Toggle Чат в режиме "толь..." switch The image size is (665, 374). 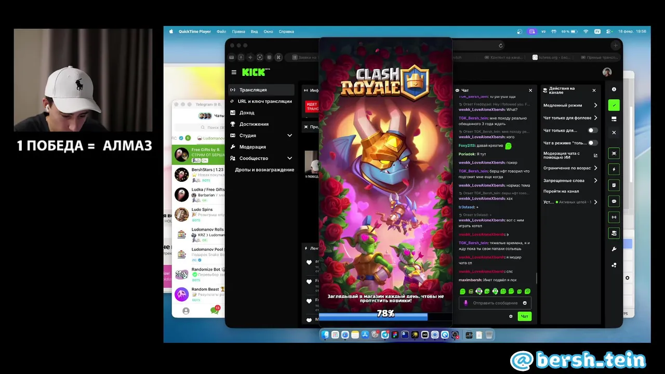pyautogui.click(x=592, y=143)
